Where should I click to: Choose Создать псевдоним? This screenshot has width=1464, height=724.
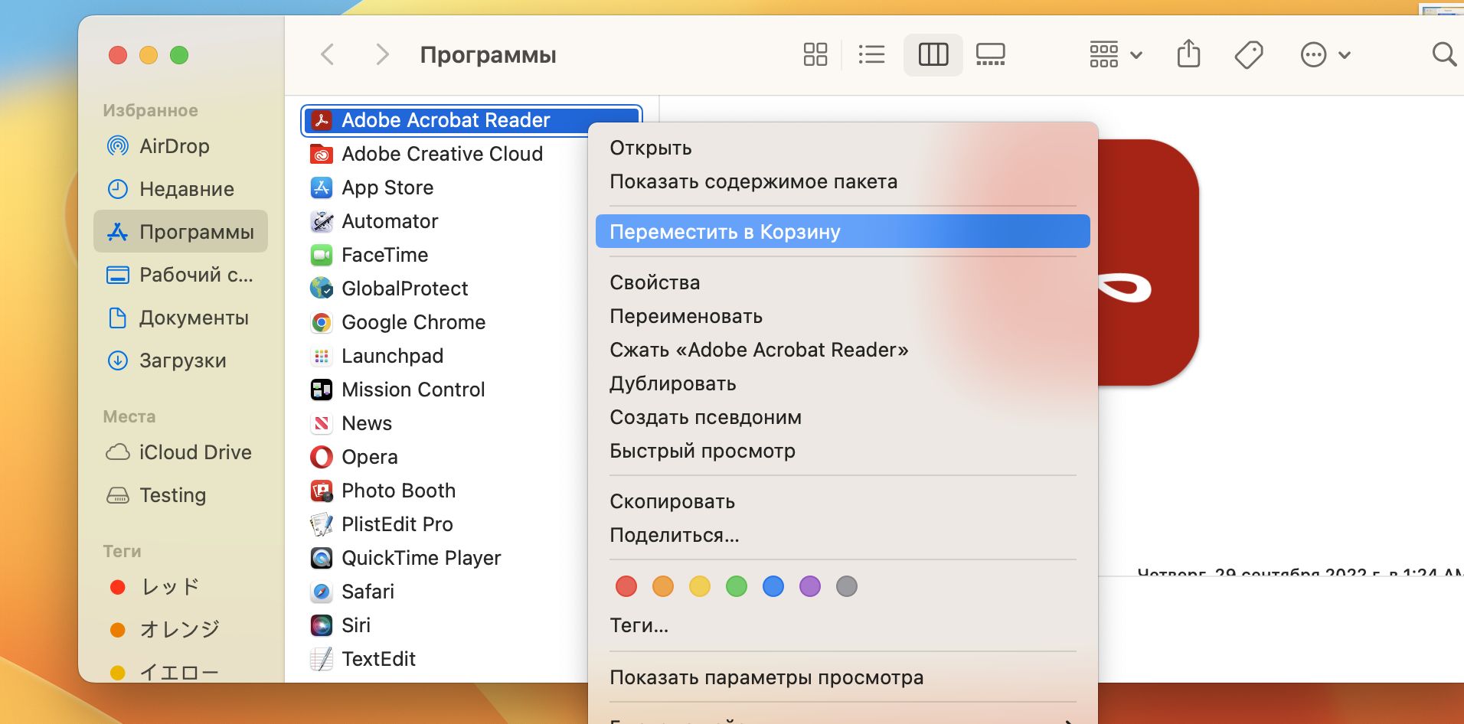pyautogui.click(x=842, y=417)
